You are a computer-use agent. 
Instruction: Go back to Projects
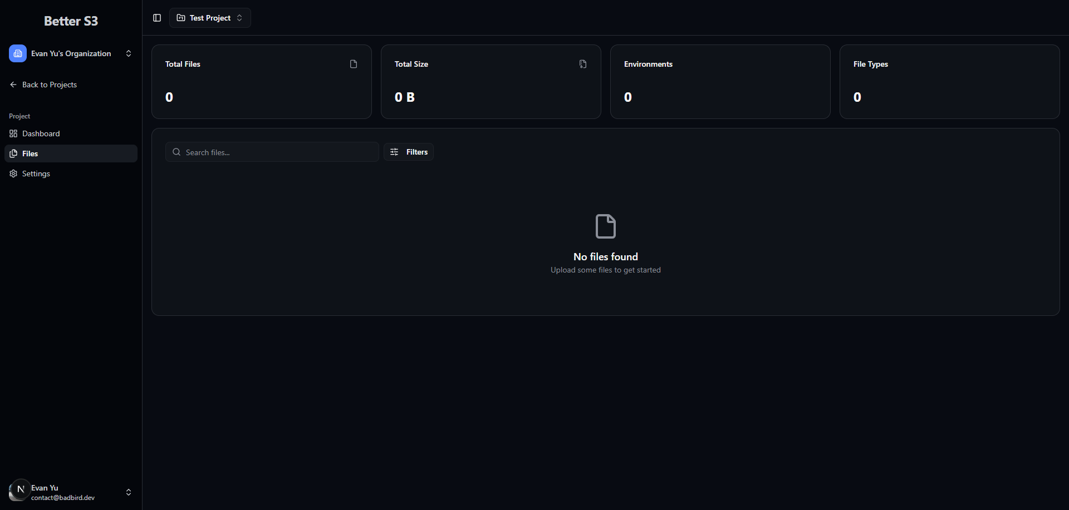pyautogui.click(x=49, y=85)
